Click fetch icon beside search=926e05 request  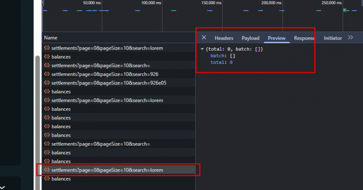tap(47, 83)
